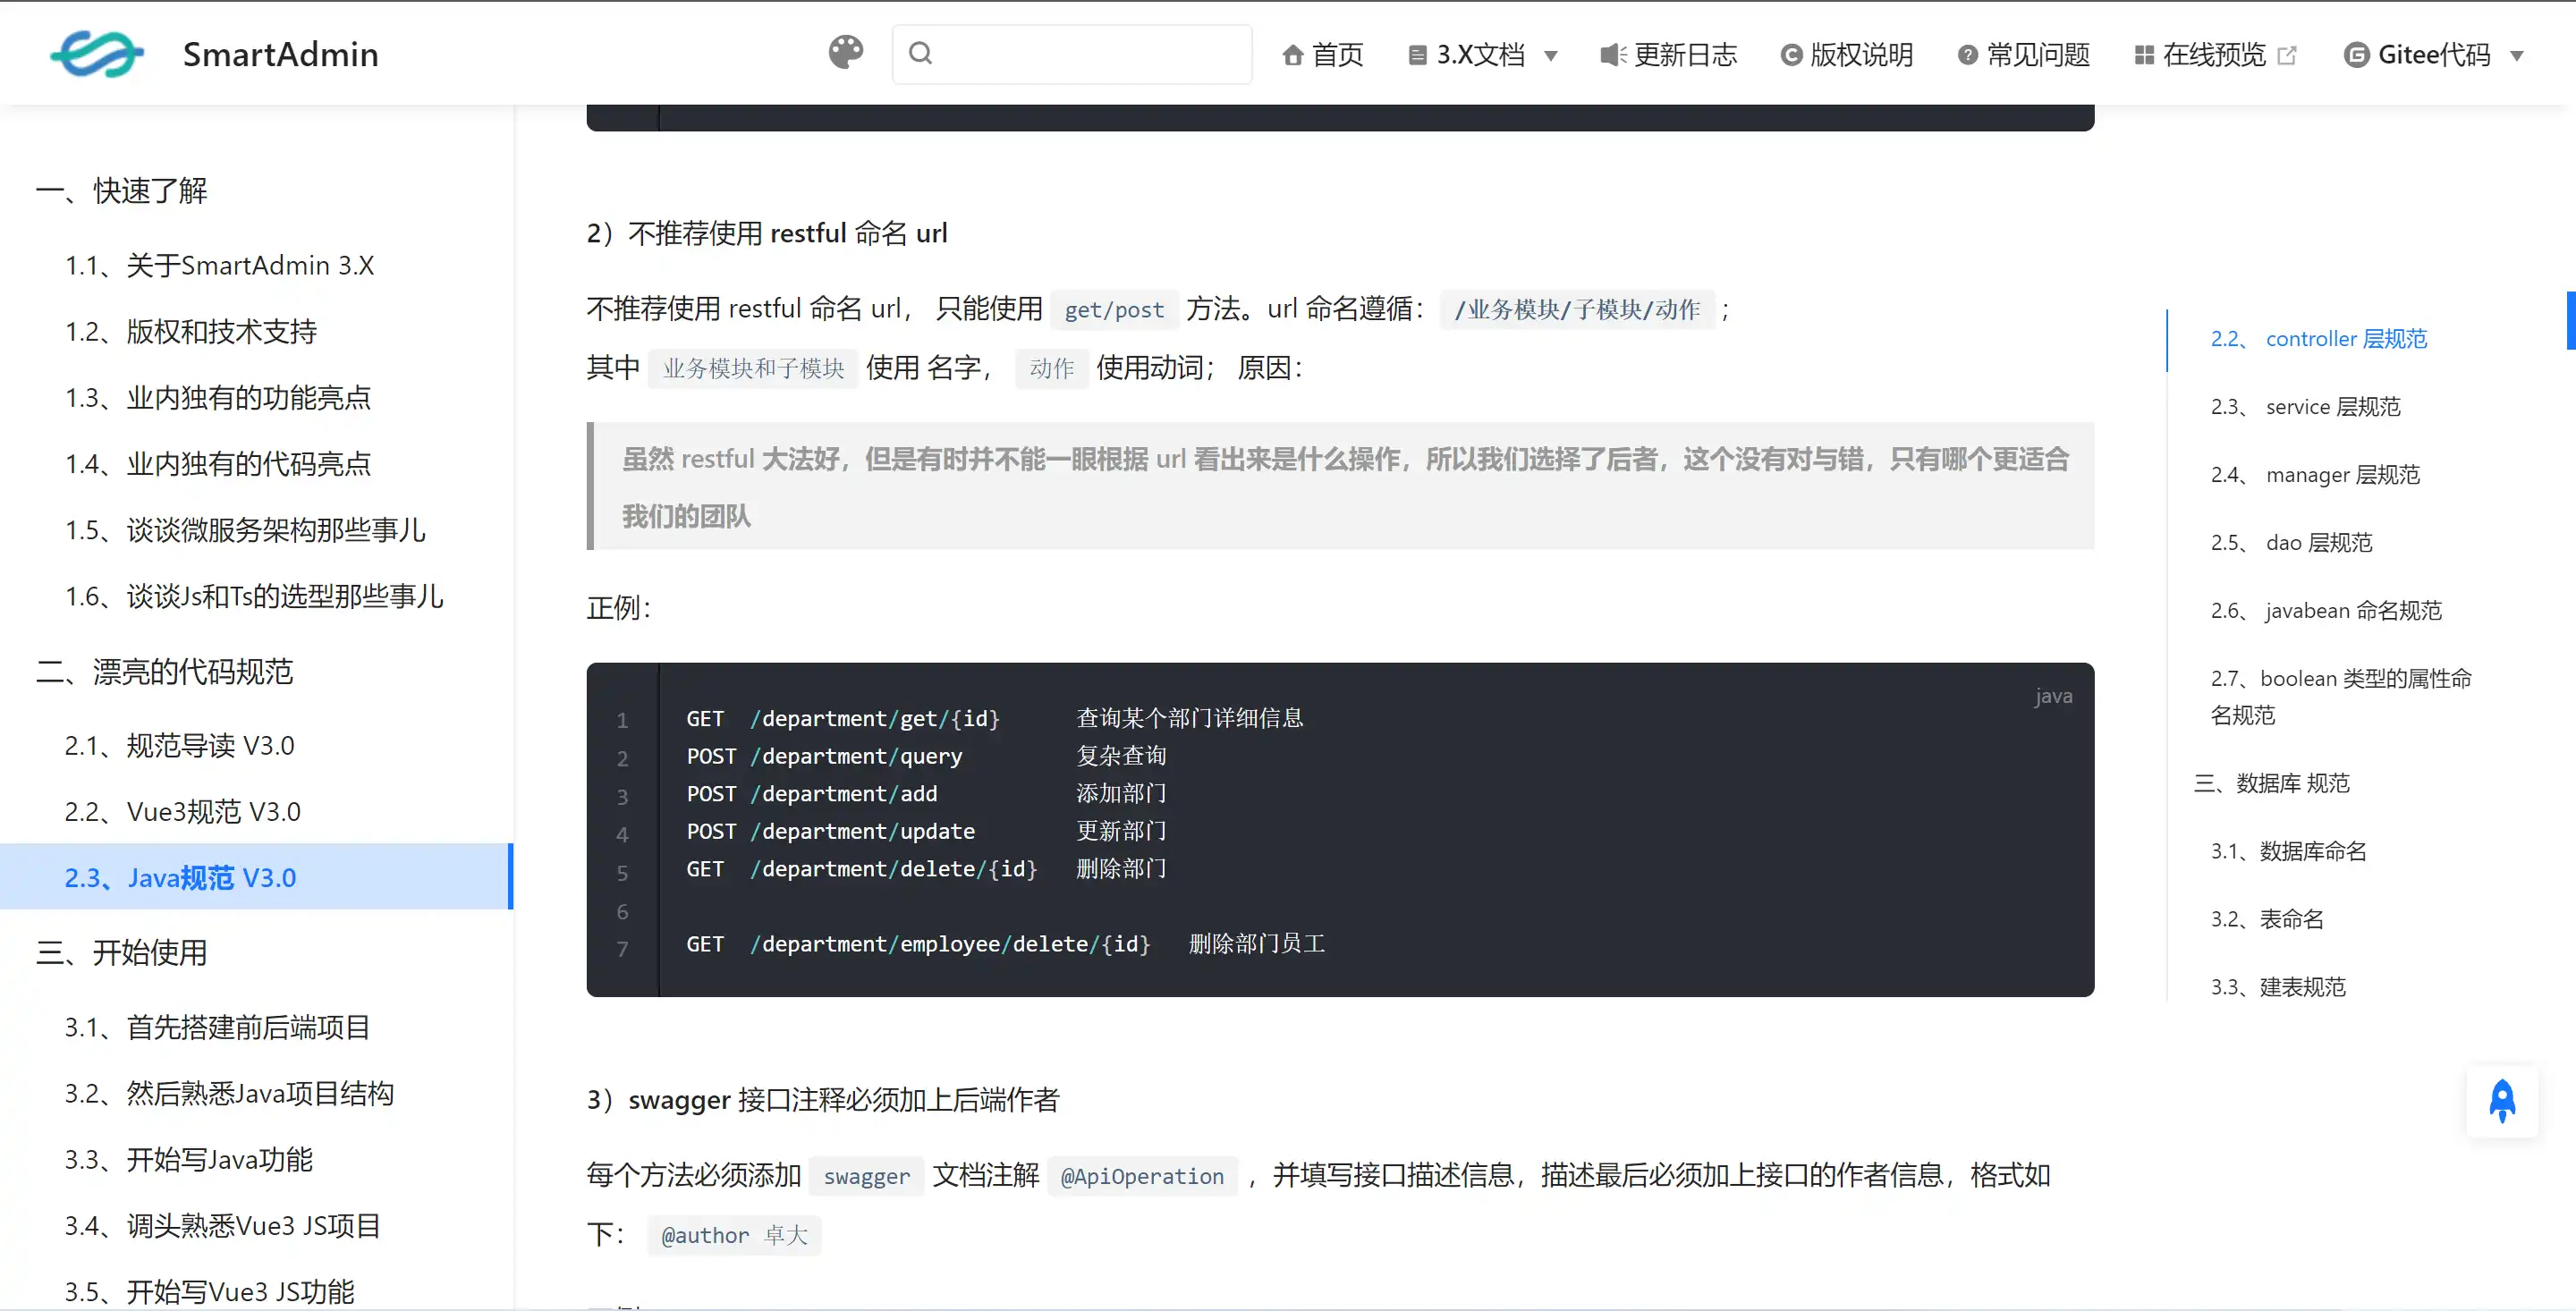Click into the search input field

[x=1070, y=53]
